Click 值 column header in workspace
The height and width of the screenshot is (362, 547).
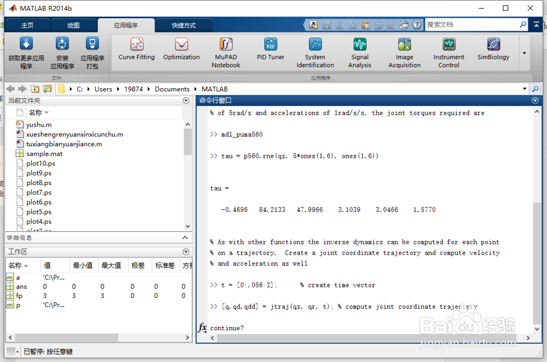[x=55, y=266]
